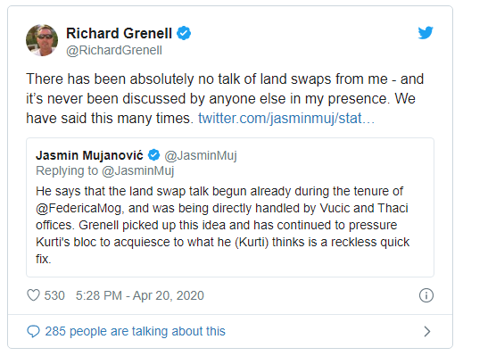Click the @JasminMuj handle next to name
496x356 pixels.
coord(201,155)
